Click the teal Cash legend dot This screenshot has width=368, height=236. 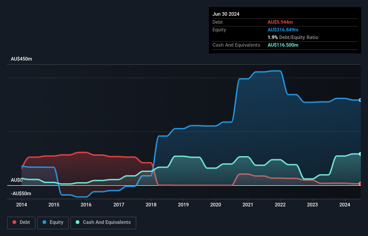(78, 222)
